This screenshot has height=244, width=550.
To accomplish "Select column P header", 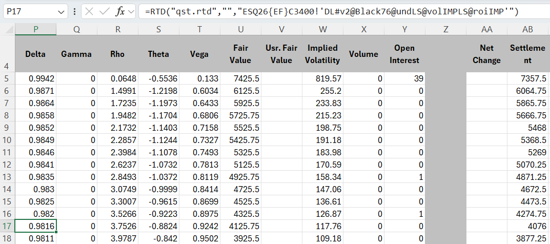I will tap(35, 29).
